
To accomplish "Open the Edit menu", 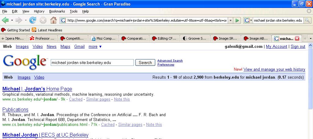I will [15, 11].
